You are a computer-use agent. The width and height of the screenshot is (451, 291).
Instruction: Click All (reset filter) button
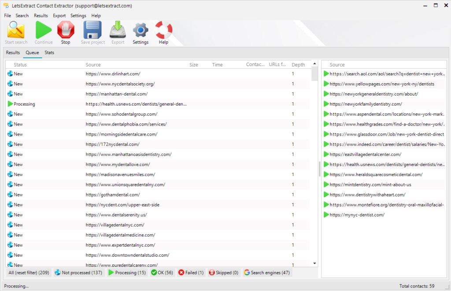tap(28, 272)
